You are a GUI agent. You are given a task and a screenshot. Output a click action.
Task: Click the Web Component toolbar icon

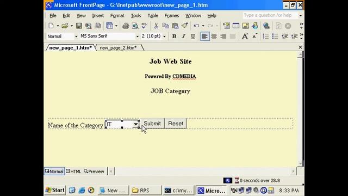coord(227,26)
